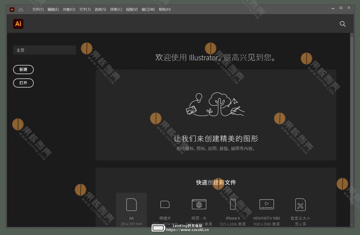Click the 自定义大小 custom size icon
This screenshot has width=360, height=235.
tap(300, 204)
